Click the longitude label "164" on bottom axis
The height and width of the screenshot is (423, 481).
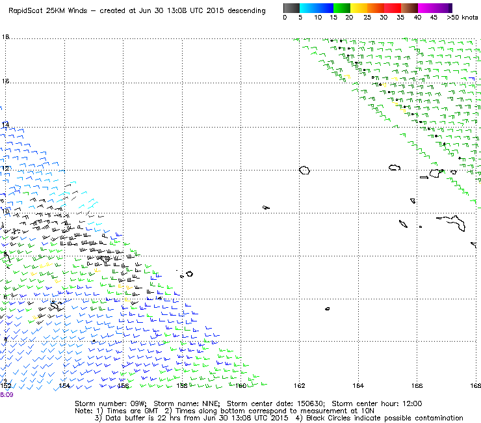[x=358, y=385]
